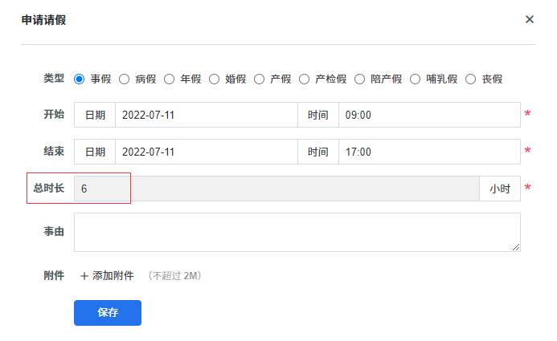
Task: Open the start time 09:00 field
Action: click(428, 115)
